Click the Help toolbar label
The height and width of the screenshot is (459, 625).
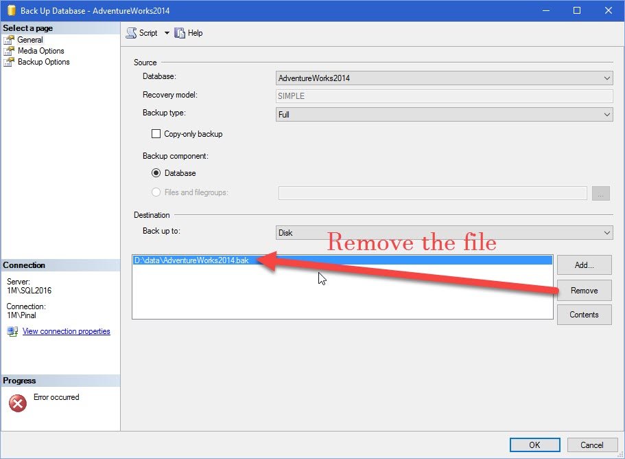(x=196, y=33)
